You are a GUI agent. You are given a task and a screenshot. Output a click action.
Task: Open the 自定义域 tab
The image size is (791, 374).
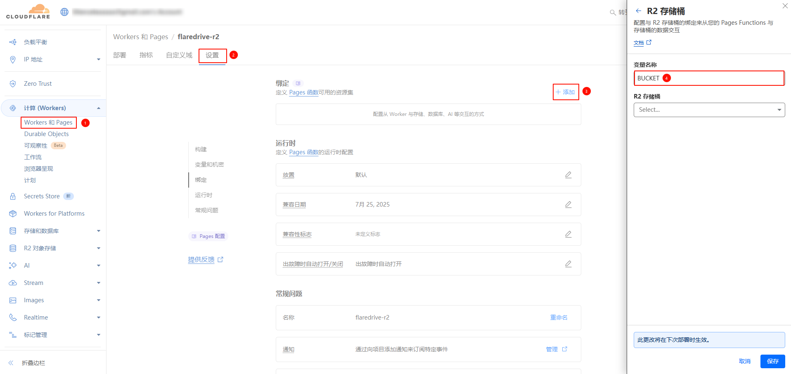point(179,55)
